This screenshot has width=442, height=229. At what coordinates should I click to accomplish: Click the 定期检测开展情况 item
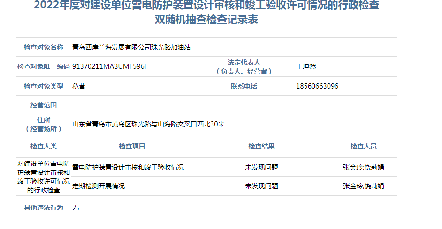[x=99, y=186]
